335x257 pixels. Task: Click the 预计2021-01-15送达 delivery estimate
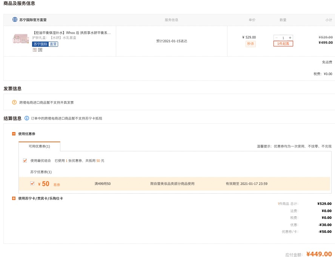pos(172,41)
